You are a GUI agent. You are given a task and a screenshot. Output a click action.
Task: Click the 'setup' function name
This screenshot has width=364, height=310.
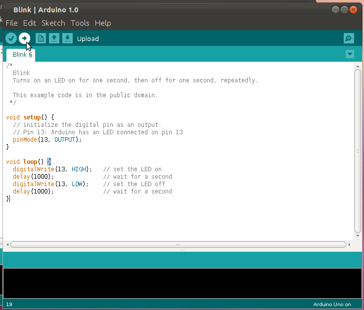tap(32, 117)
